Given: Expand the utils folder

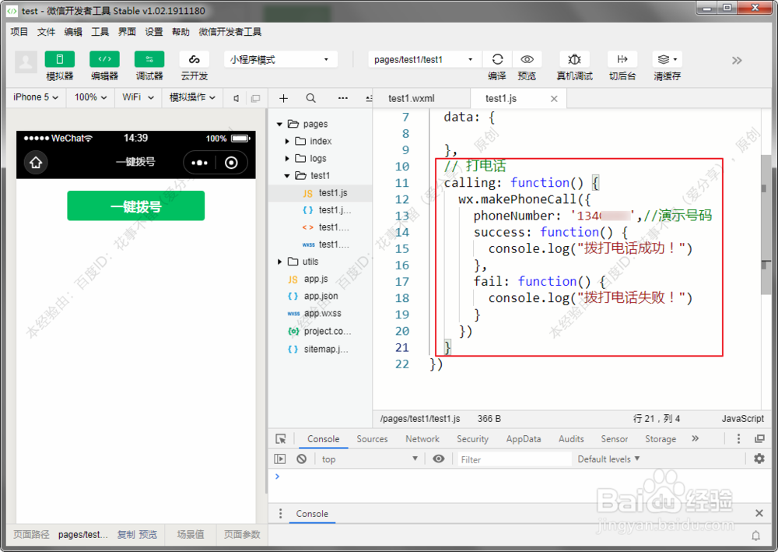Looking at the screenshot, I should pos(279,262).
